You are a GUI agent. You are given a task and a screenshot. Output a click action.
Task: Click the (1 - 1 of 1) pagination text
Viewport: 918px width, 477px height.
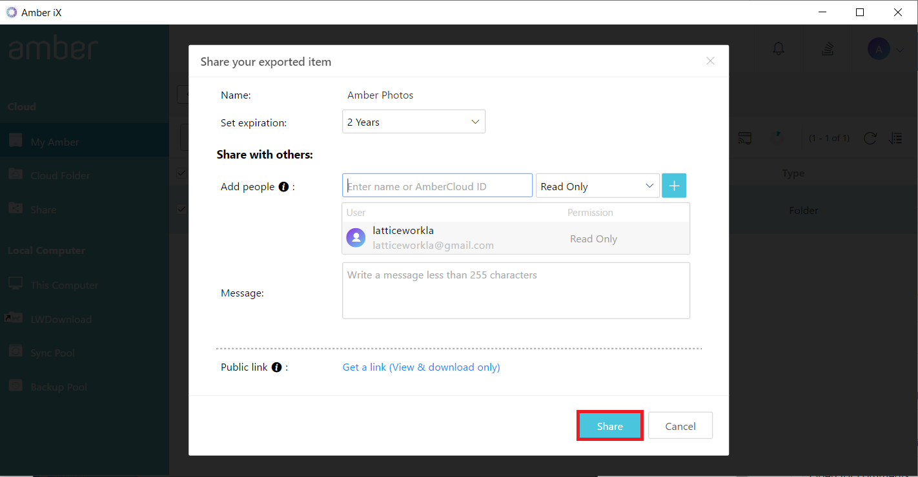click(829, 139)
